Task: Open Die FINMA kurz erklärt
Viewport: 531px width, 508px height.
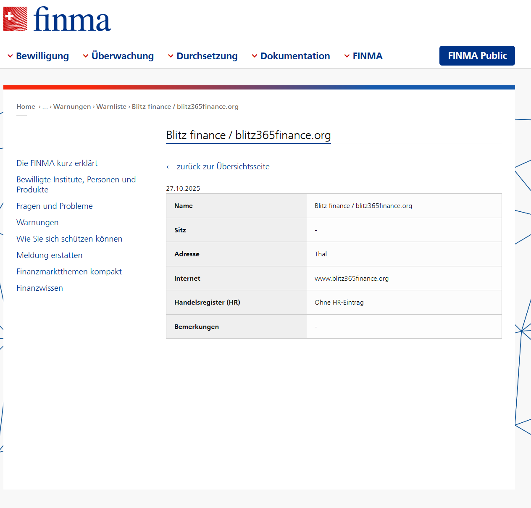Action: click(57, 163)
